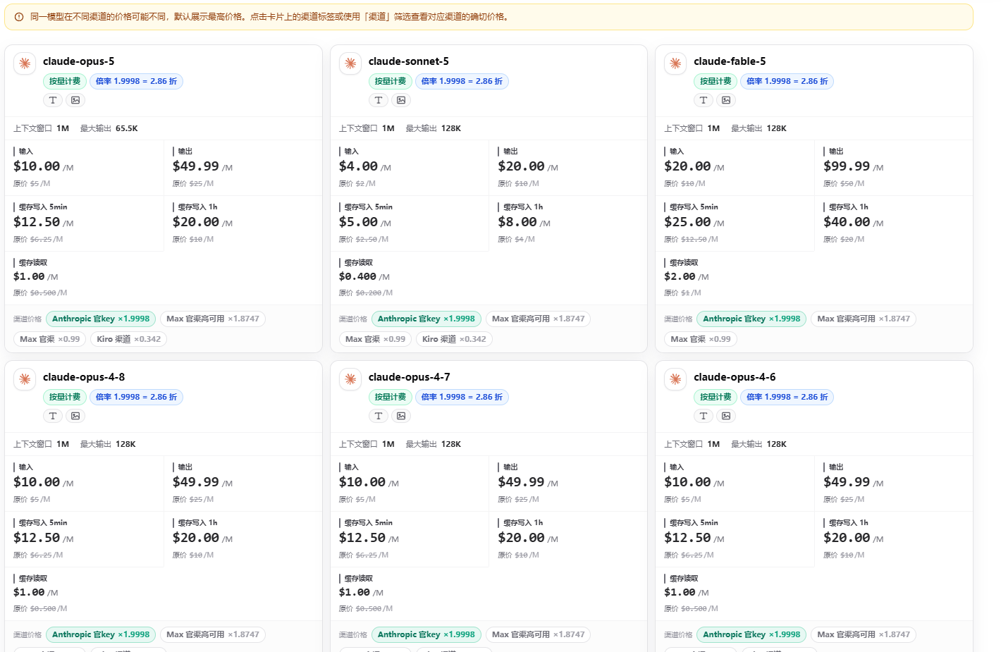Click the image modality icon on claude-opus-4-7

pyautogui.click(x=401, y=416)
